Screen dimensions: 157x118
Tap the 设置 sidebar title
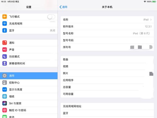(x=29, y=7)
